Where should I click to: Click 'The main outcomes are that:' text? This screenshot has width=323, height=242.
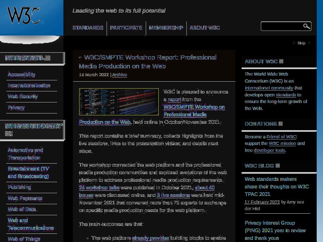tap(111, 224)
